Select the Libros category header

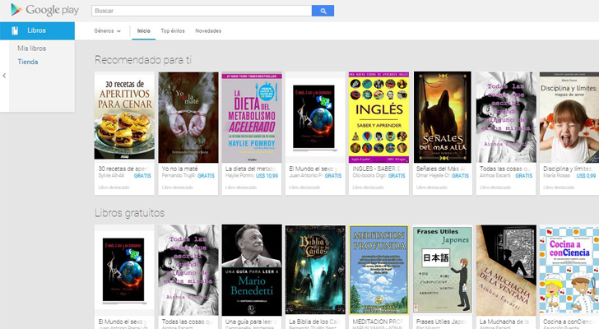38,31
